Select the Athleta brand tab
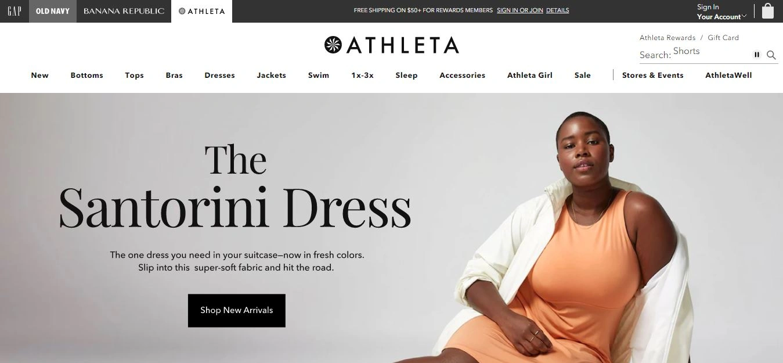This screenshot has height=363, width=783. coord(201,11)
